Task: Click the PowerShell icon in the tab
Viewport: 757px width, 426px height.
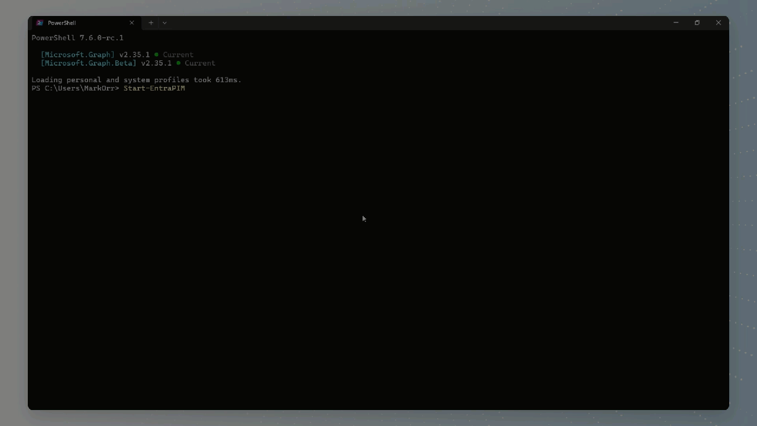Action: click(x=40, y=23)
